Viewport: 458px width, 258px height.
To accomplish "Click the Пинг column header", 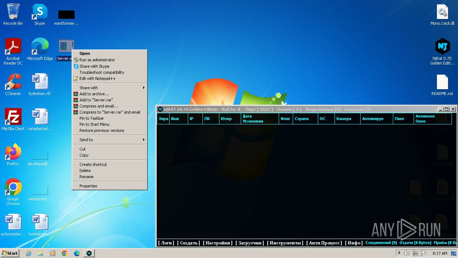I will (403, 119).
